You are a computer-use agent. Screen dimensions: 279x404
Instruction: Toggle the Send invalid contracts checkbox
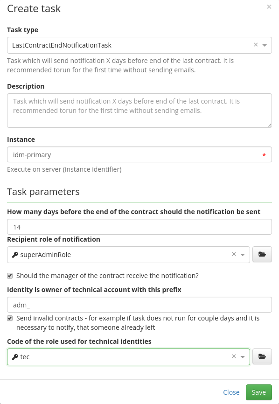(10, 319)
